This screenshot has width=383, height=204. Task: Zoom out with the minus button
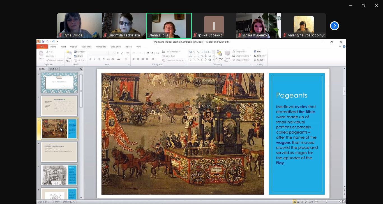tap(316, 201)
